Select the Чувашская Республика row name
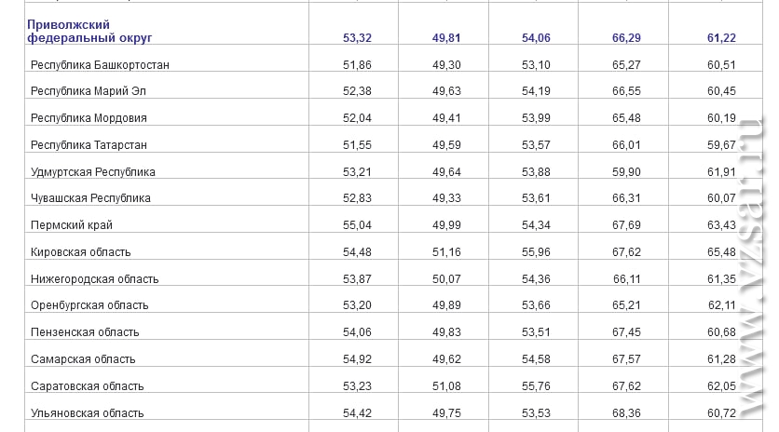779x432 pixels. [90, 198]
